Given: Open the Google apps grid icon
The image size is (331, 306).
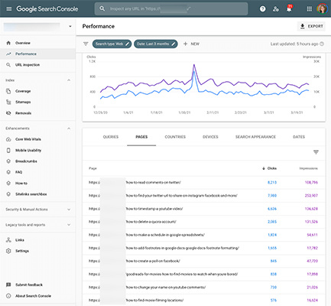Looking at the screenshot, I should [x=310, y=9].
